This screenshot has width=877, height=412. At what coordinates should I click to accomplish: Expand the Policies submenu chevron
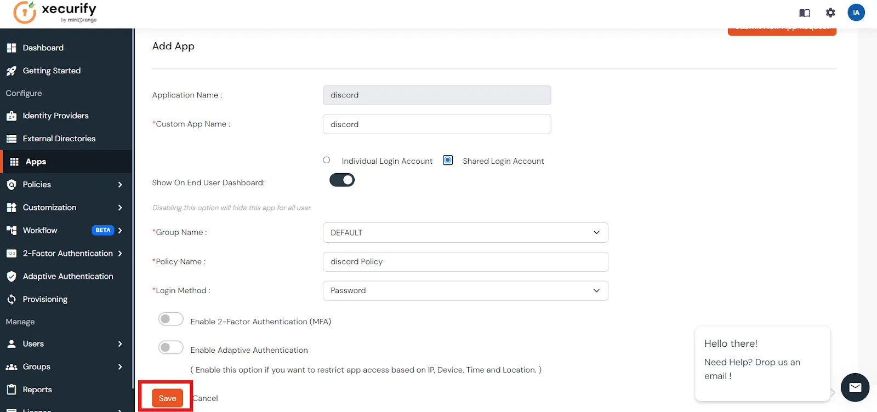pos(120,185)
